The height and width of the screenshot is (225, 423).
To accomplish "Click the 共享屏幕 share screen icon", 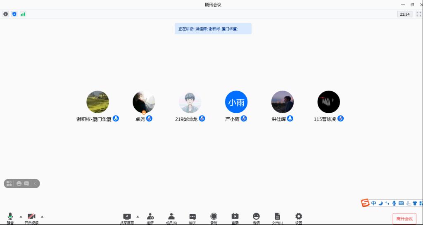I will tap(127, 217).
